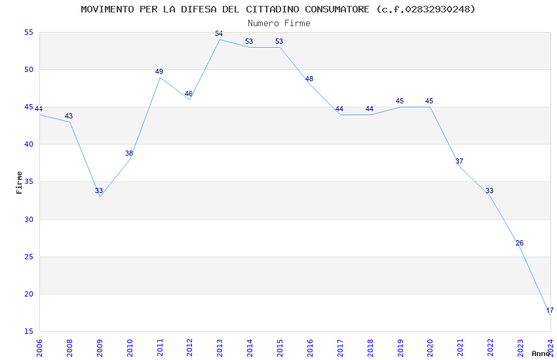Select the data label 45 for year 2020
This screenshot has width=557, height=360.
429,101
